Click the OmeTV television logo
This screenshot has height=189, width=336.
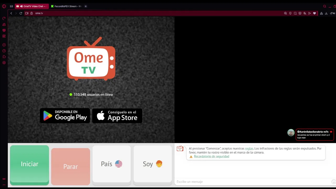(91, 59)
